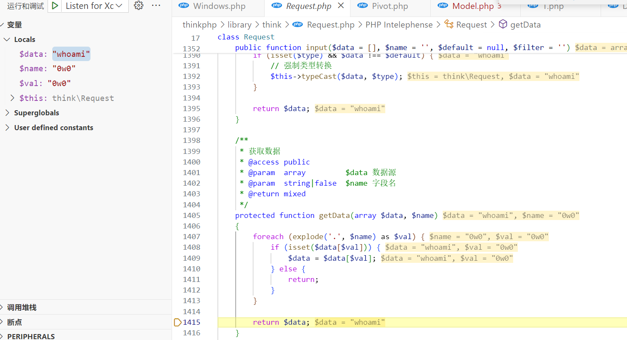Click thinkphp breadcrumb segment
Viewport: 627px width, 340px height.
200,25
